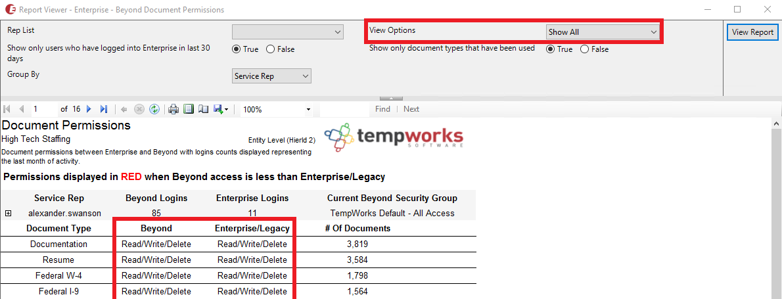Screen dimensions: 782x299
Task: Navigate back to parent report
Action: (x=124, y=109)
